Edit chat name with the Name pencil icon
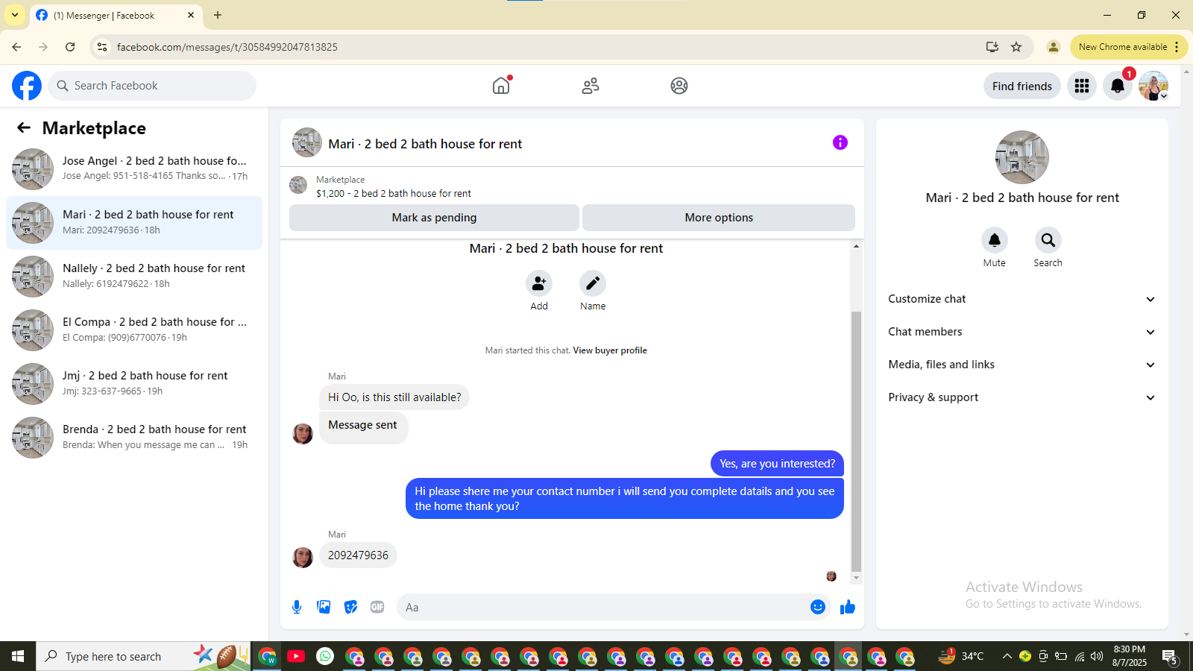Screen dimensions: 1193x671 [x=593, y=283]
